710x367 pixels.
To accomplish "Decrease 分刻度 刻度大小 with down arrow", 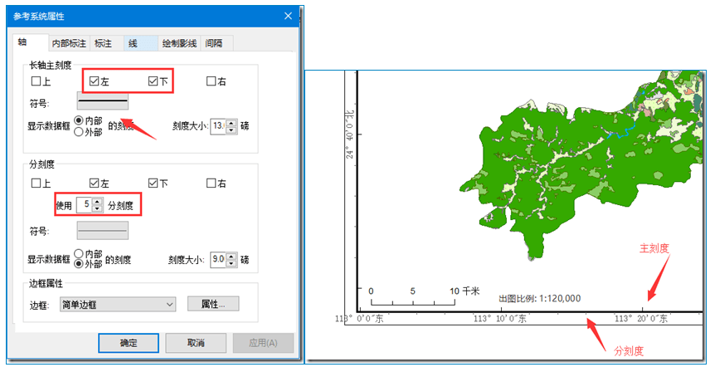I will coord(231,264).
